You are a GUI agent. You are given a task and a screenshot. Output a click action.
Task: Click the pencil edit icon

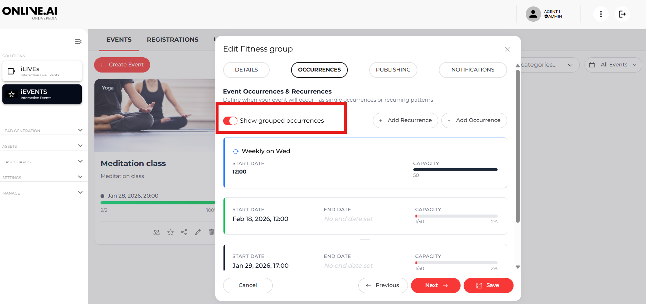coord(198,232)
